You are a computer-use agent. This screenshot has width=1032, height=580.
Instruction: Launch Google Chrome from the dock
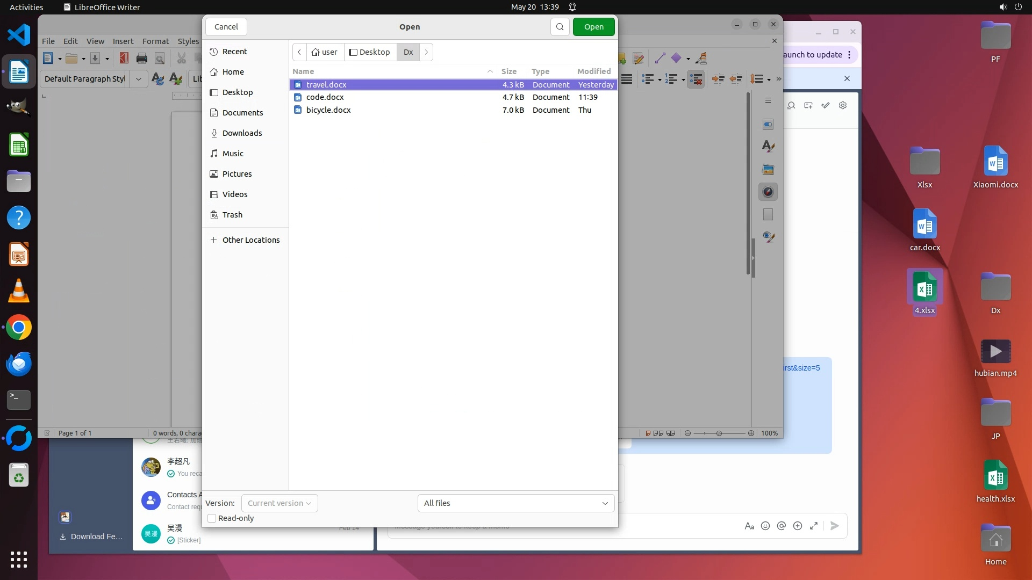pyautogui.click(x=19, y=328)
